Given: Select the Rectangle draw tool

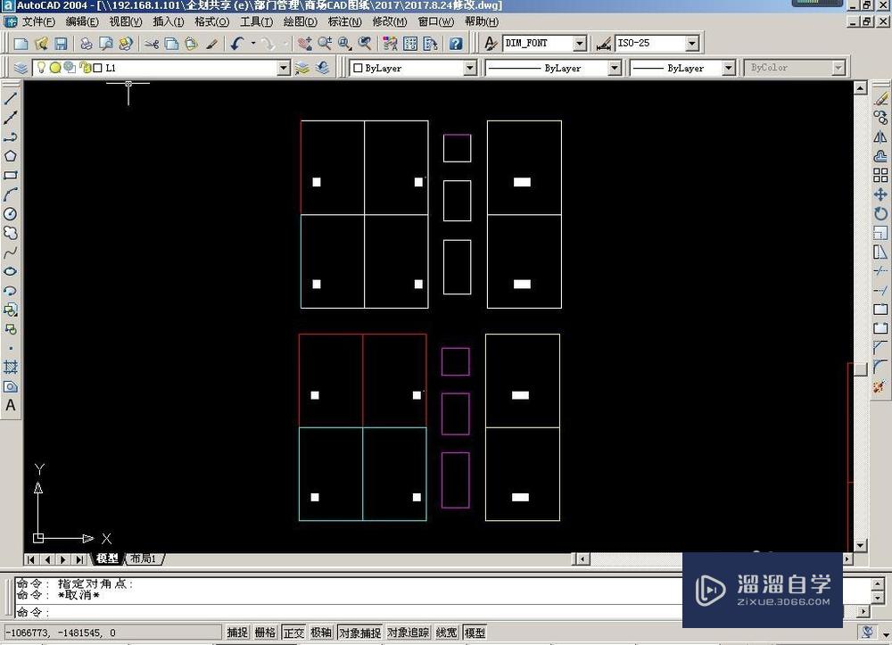Looking at the screenshot, I should point(10,175).
